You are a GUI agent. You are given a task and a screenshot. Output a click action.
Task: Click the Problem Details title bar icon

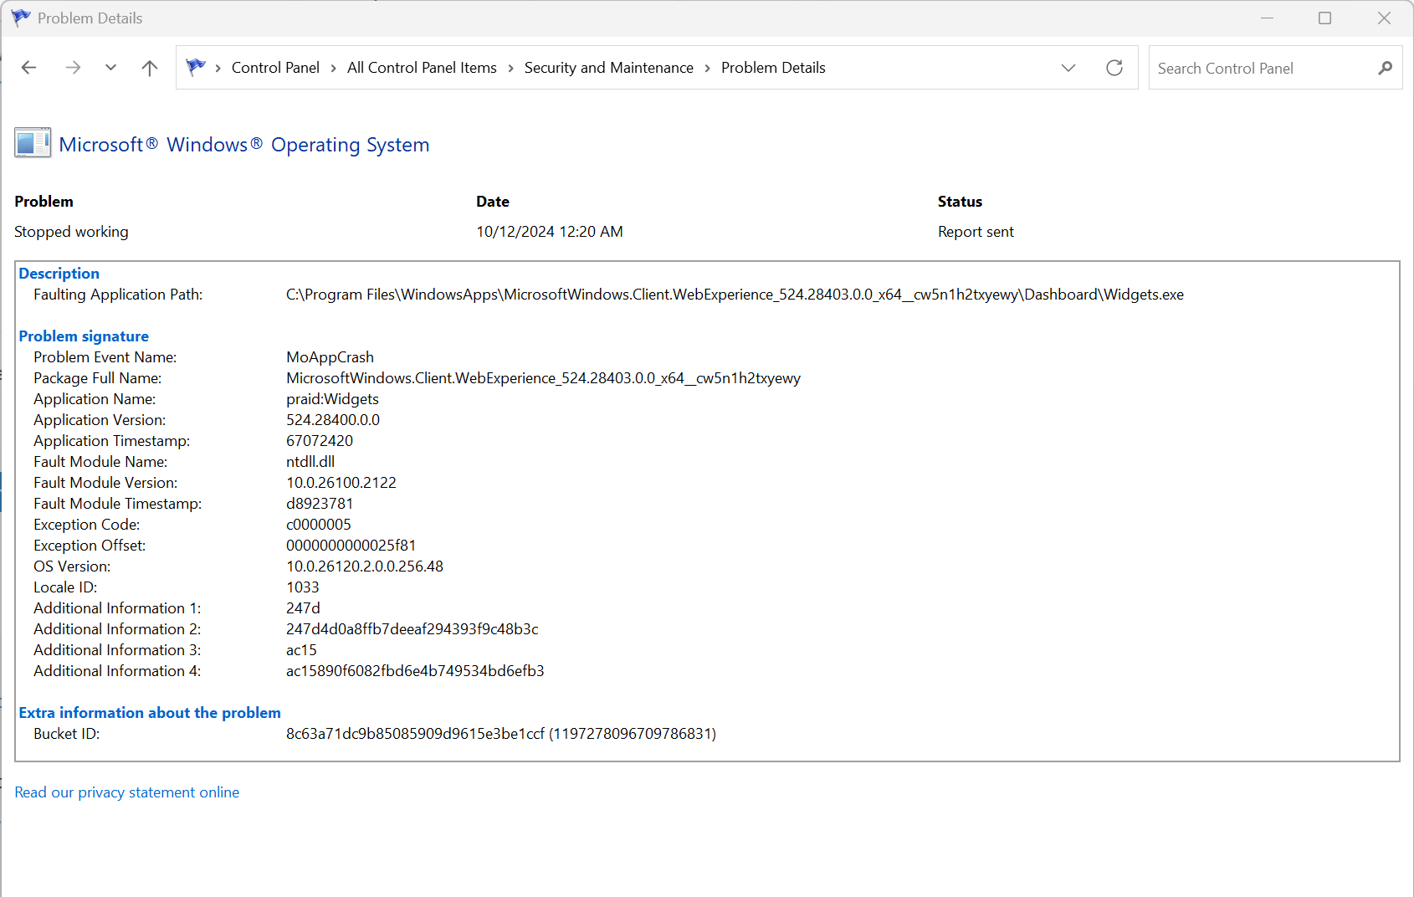click(21, 18)
